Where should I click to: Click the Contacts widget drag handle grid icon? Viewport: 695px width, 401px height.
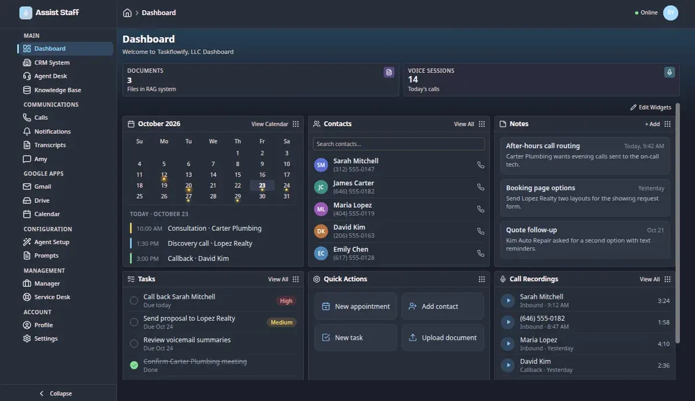click(x=482, y=124)
